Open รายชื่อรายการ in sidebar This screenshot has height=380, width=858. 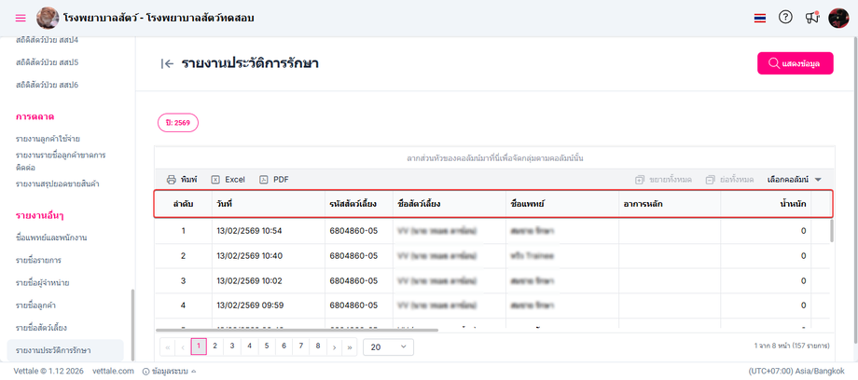click(38, 260)
